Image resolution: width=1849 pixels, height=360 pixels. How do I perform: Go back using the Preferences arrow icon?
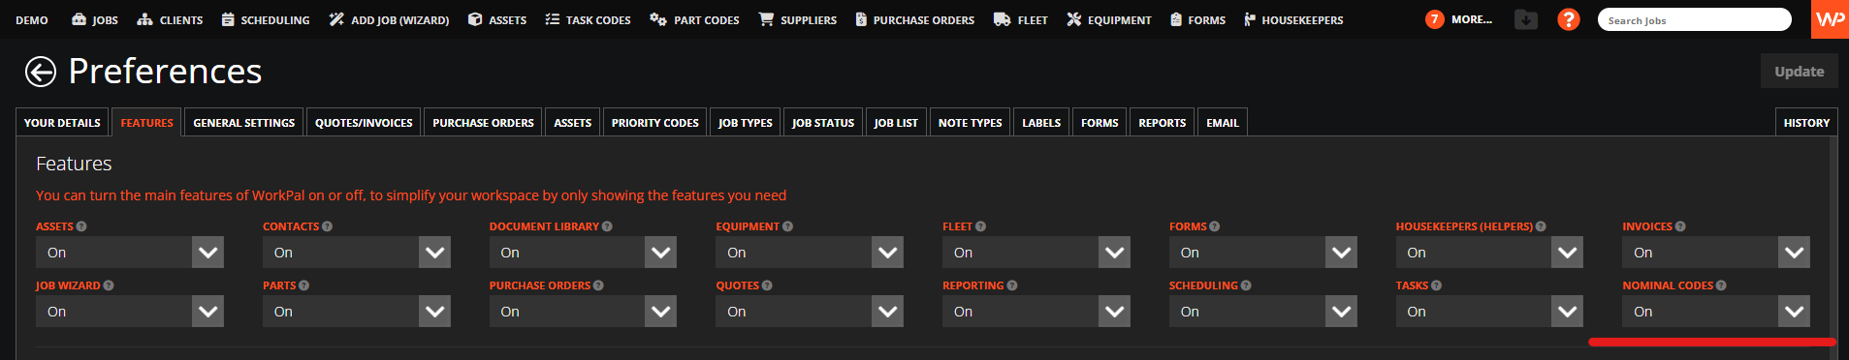click(41, 72)
